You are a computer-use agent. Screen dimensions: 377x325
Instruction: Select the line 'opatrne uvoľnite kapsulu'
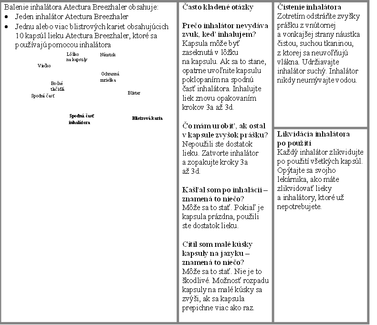[x=221, y=71]
